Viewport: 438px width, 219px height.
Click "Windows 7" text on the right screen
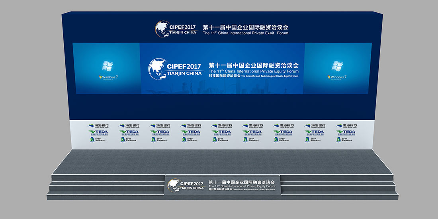[x=337, y=77]
